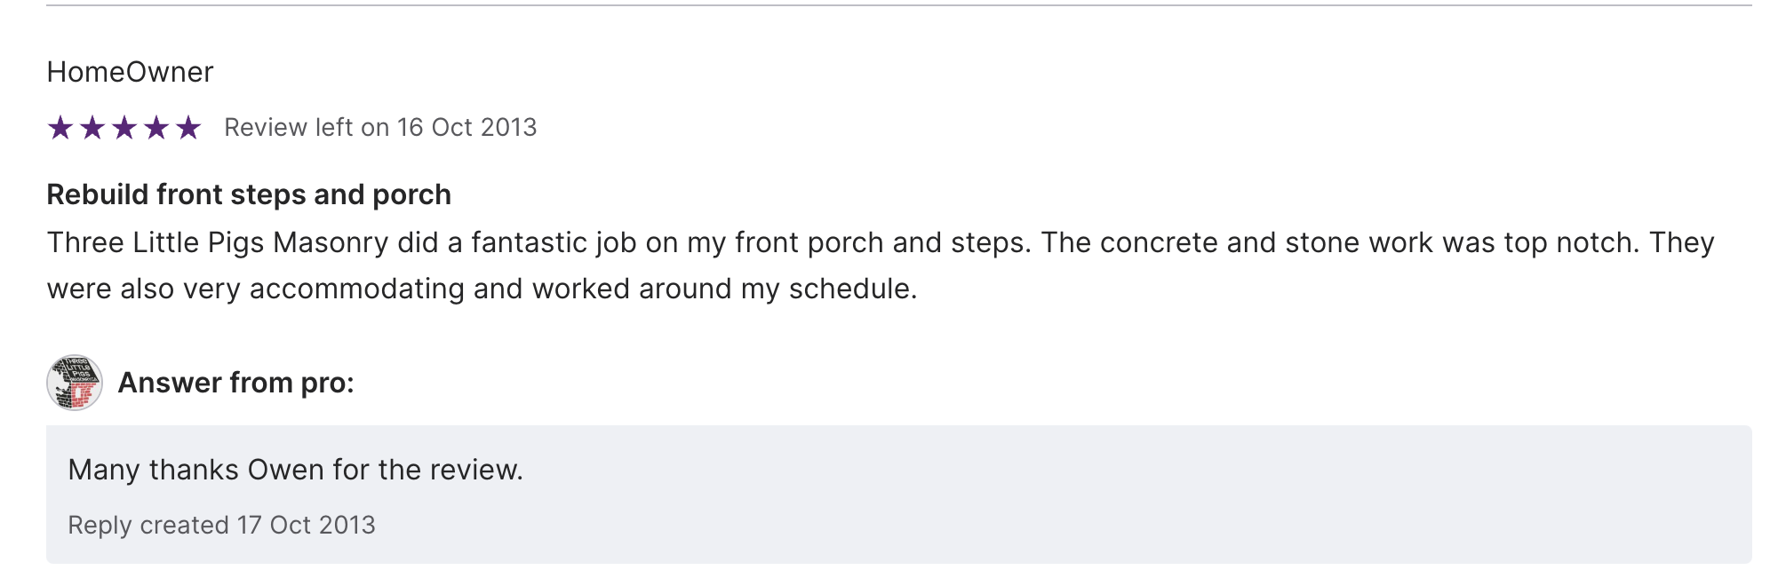Click the 'Answer from pro:' heading
Viewport: 1786px width, 570px height.
(235, 383)
